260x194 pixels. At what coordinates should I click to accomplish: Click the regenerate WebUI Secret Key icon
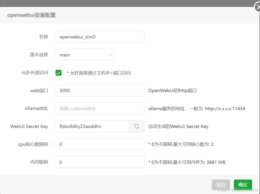click(x=137, y=126)
